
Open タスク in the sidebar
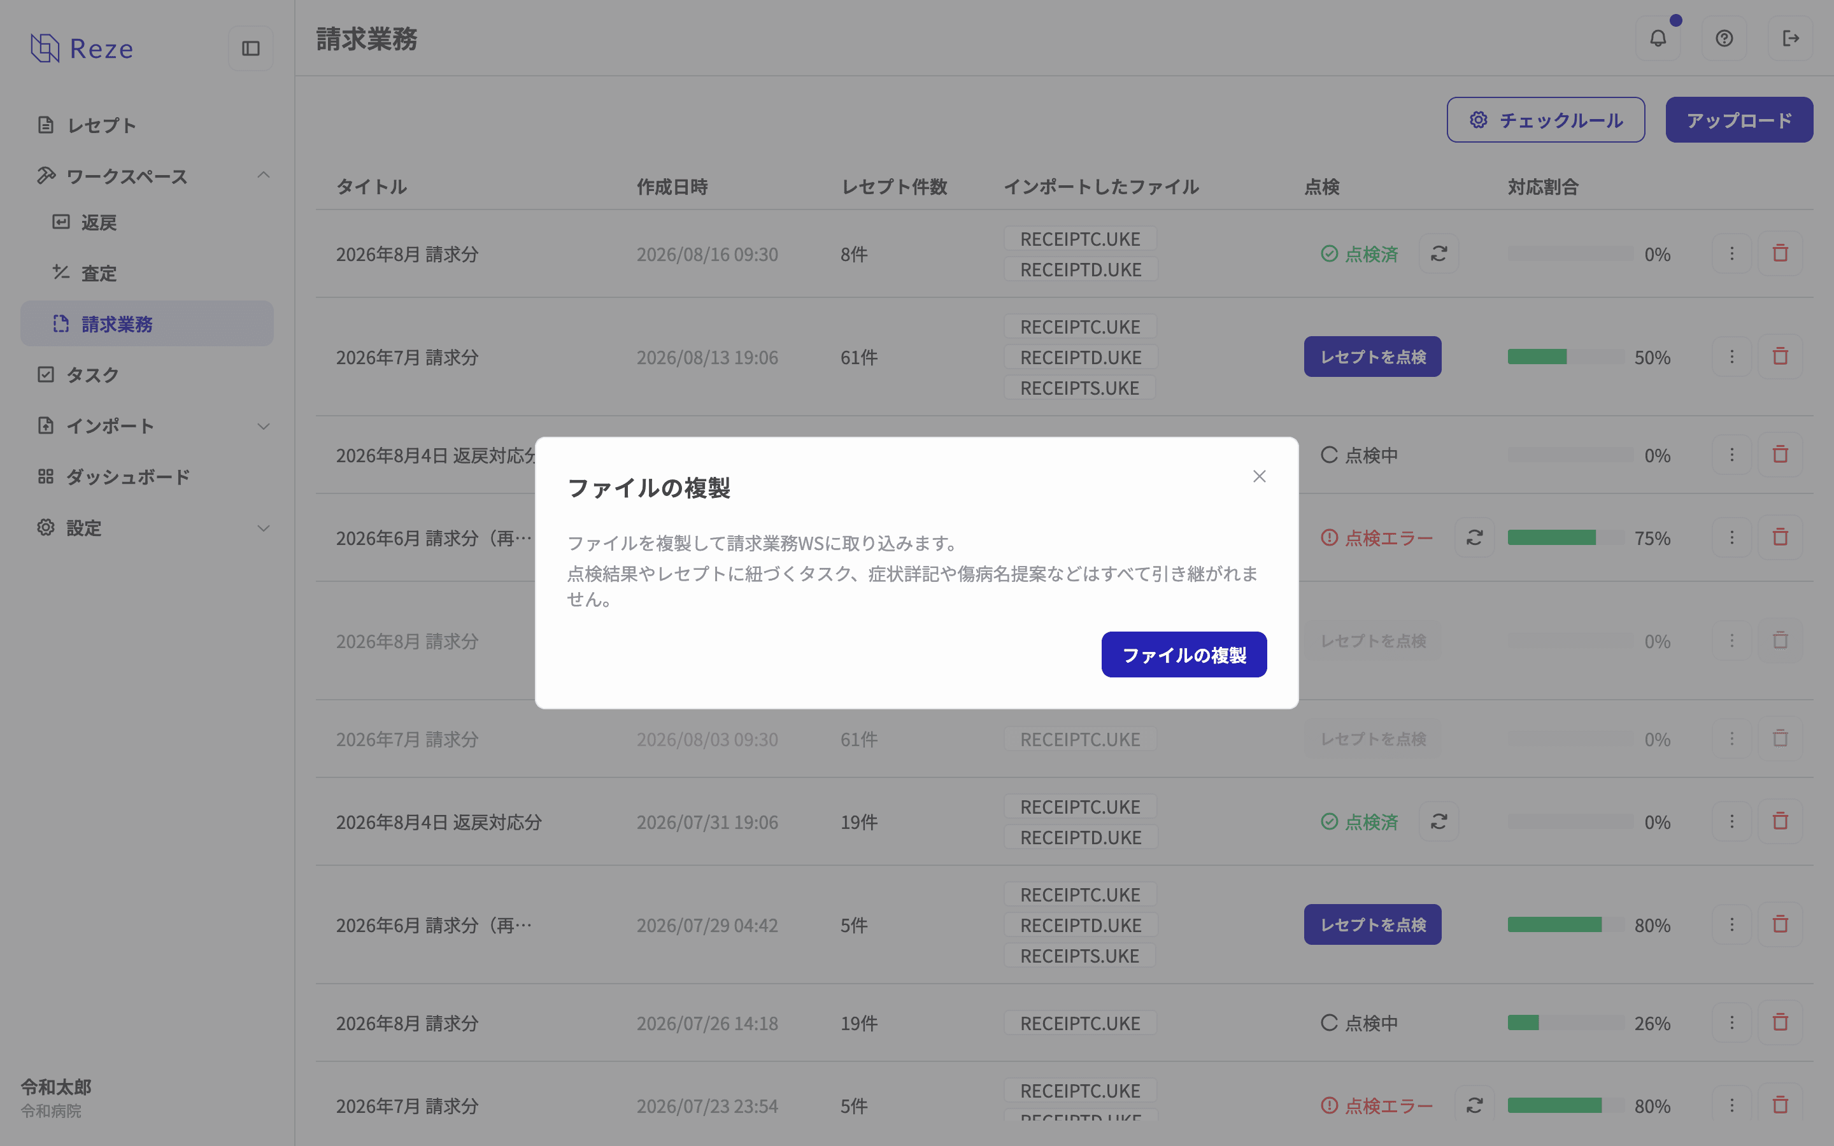(147, 374)
